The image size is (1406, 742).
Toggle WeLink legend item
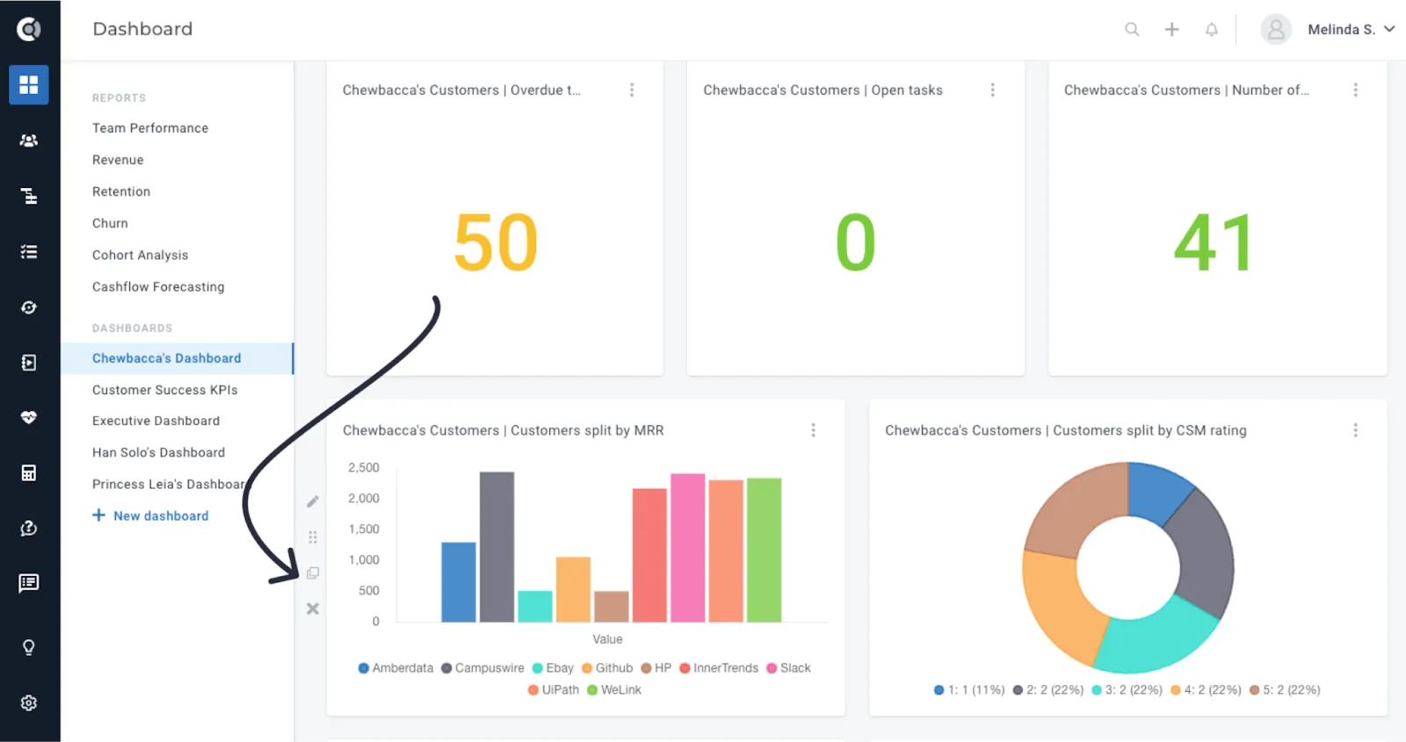[614, 690]
